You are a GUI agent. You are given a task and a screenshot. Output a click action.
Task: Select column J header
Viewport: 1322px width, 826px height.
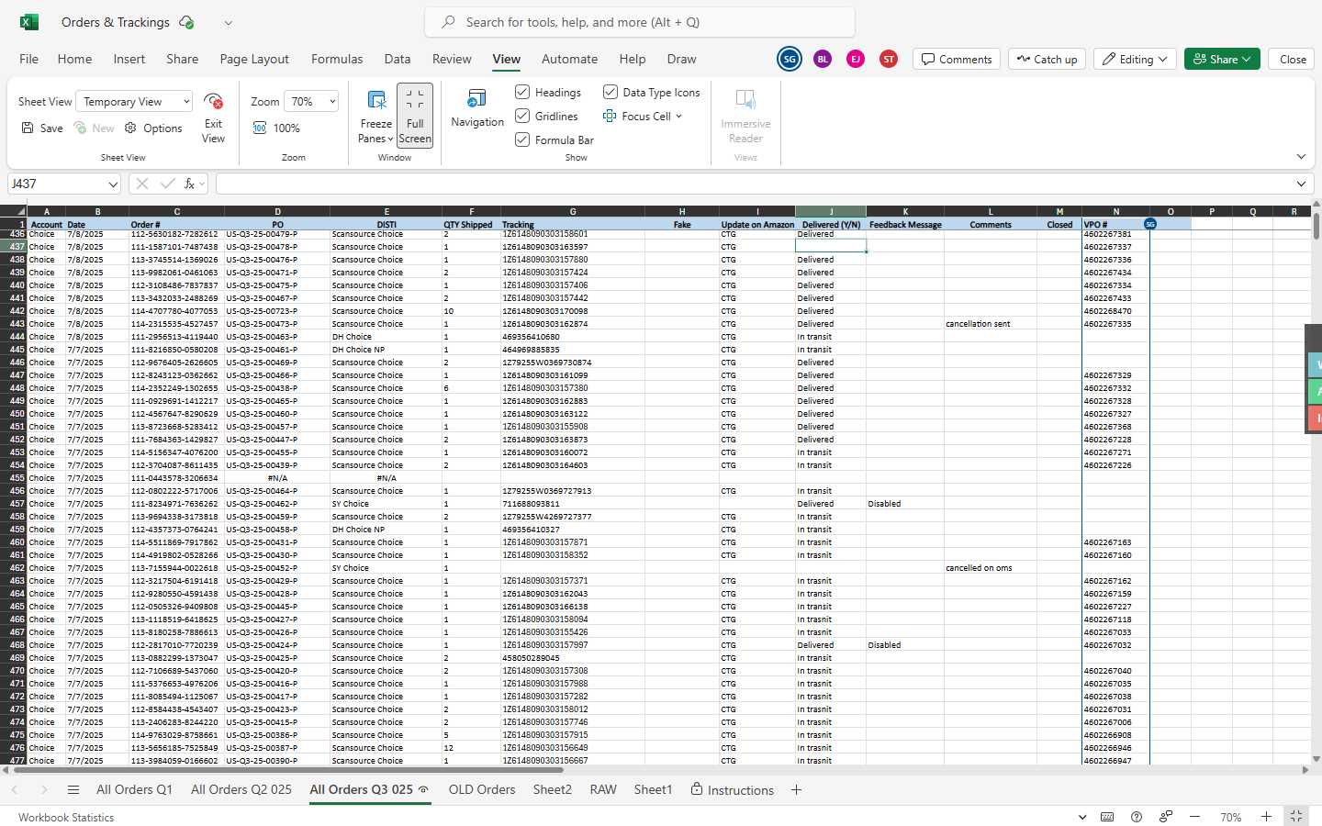tap(831, 211)
